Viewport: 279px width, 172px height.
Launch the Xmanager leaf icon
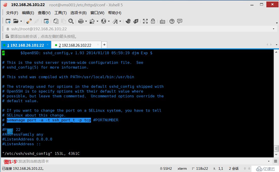coord(136,21)
